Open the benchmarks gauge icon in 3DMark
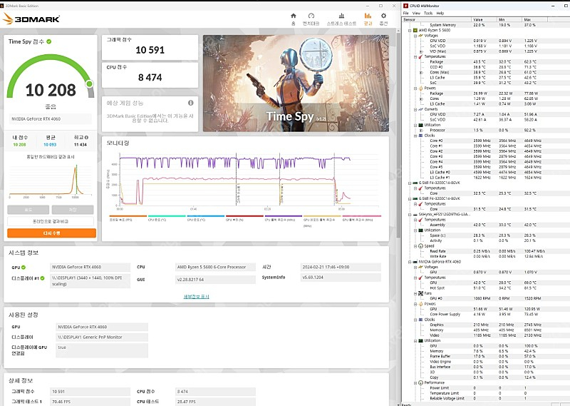The width and height of the screenshot is (570, 406). click(x=311, y=16)
